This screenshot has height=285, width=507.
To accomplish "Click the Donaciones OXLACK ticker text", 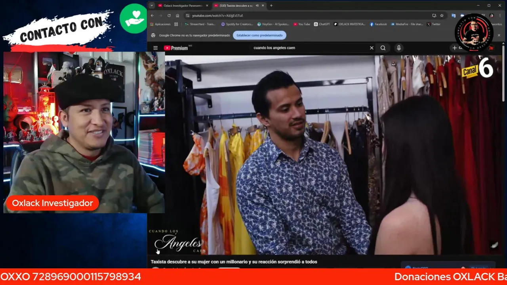I will 451,277.
